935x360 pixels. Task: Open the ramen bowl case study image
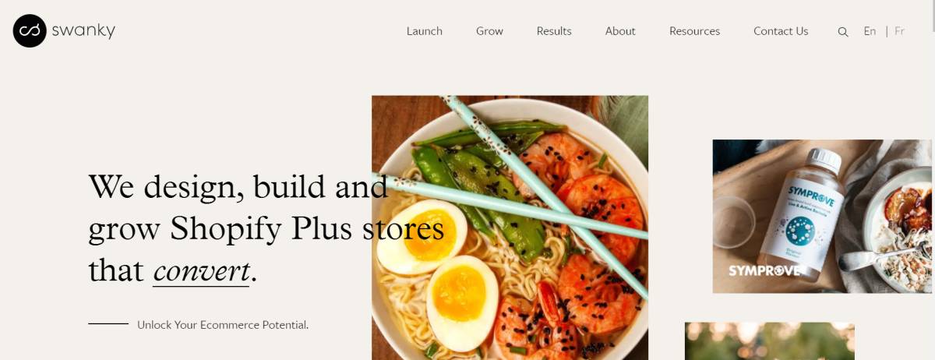point(510,228)
